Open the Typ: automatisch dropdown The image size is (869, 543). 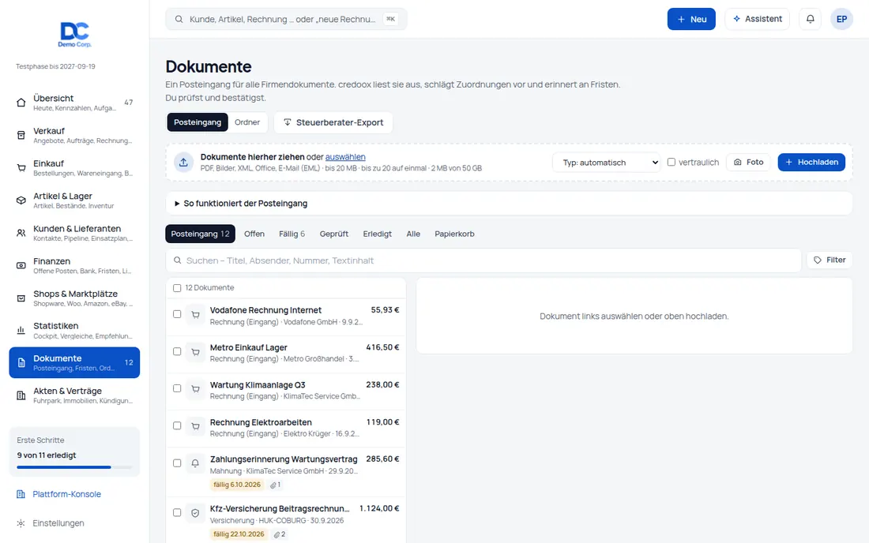click(x=606, y=162)
